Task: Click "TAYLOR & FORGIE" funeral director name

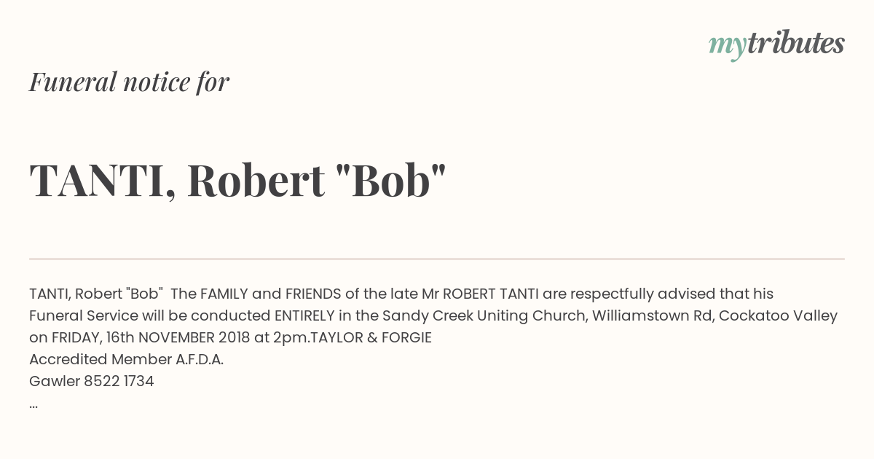Action: [x=371, y=337]
